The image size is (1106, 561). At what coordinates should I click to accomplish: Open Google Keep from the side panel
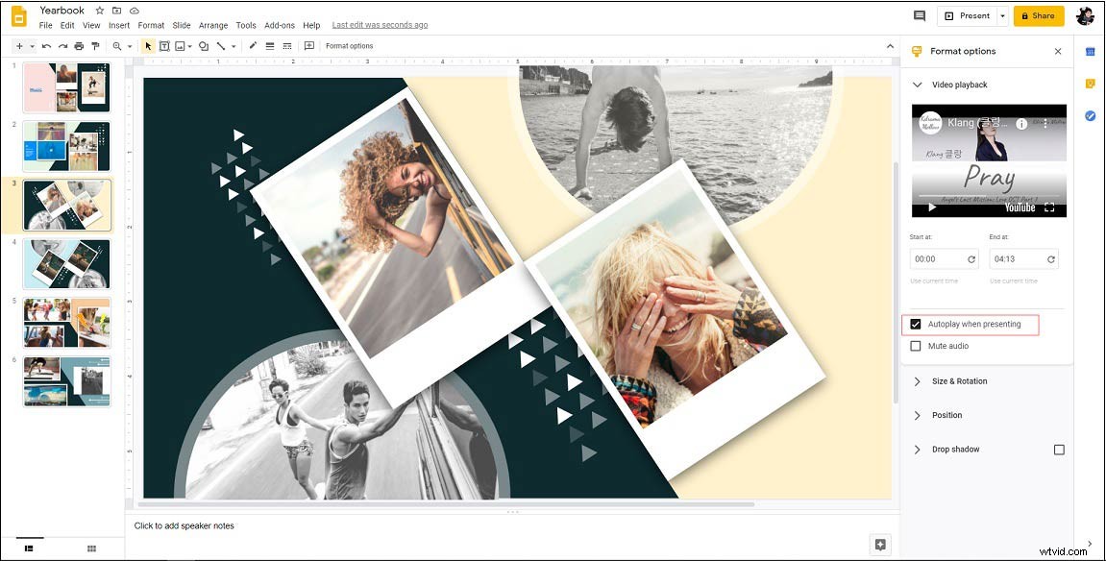click(x=1092, y=83)
